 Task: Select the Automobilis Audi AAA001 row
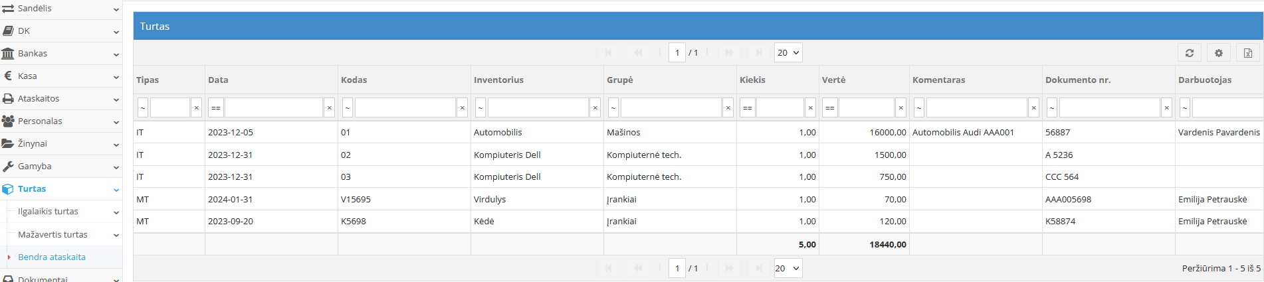[963, 133]
